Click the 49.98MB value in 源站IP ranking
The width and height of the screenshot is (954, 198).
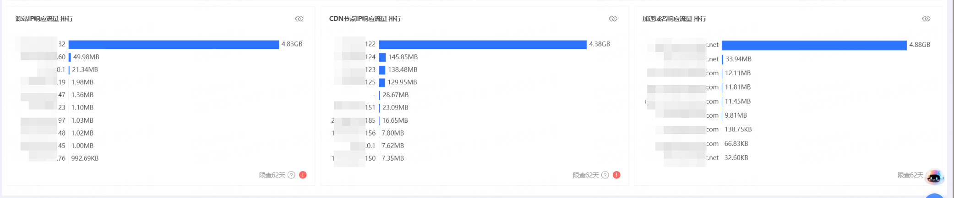(x=86, y=57)
